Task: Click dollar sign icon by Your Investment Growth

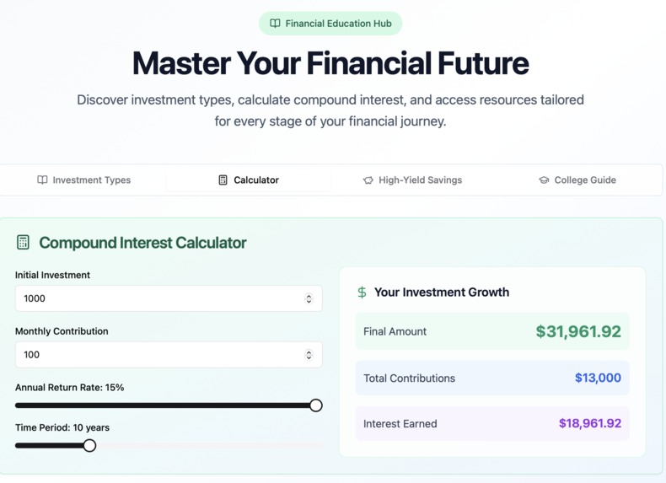Action: 362,292
